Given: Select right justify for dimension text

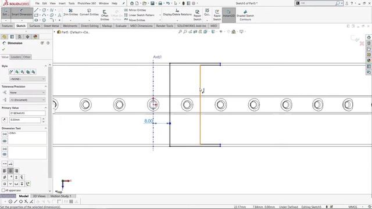Looking at the screenshot, I should (16, 171).
